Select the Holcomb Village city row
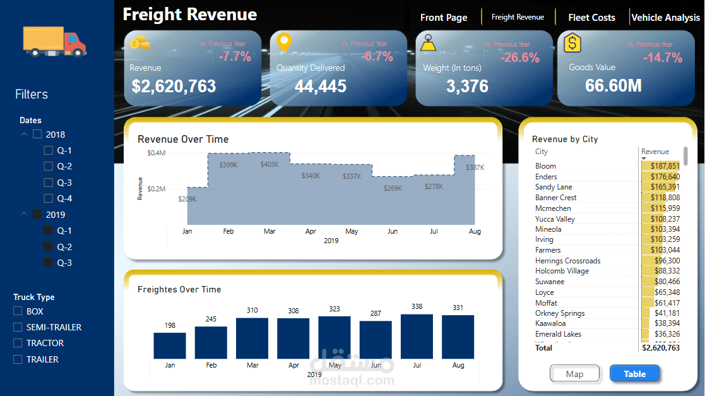 [607, 271]
